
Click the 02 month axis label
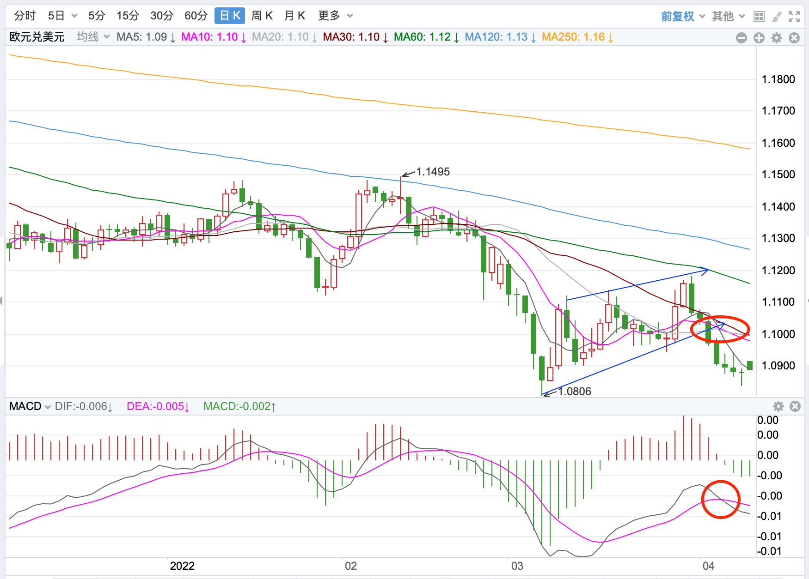pos(351,566)
